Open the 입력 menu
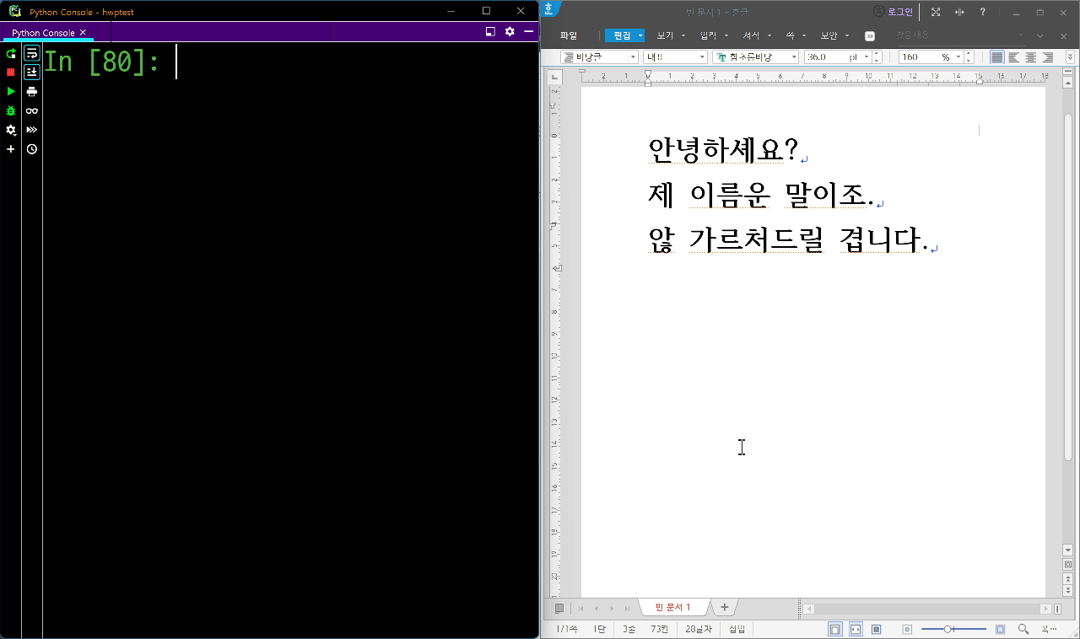The image size is (1080, 639). pos(708,35)
